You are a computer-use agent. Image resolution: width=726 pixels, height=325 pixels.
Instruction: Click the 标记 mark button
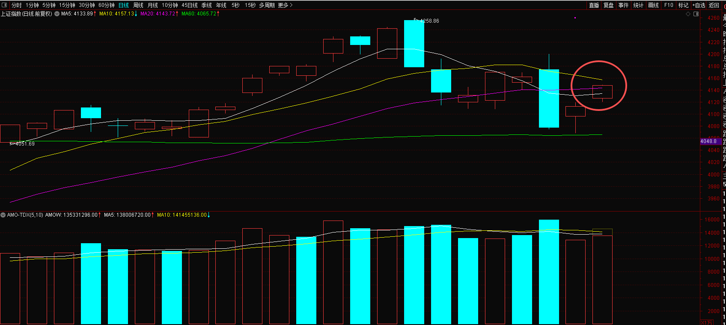[683, 5]
